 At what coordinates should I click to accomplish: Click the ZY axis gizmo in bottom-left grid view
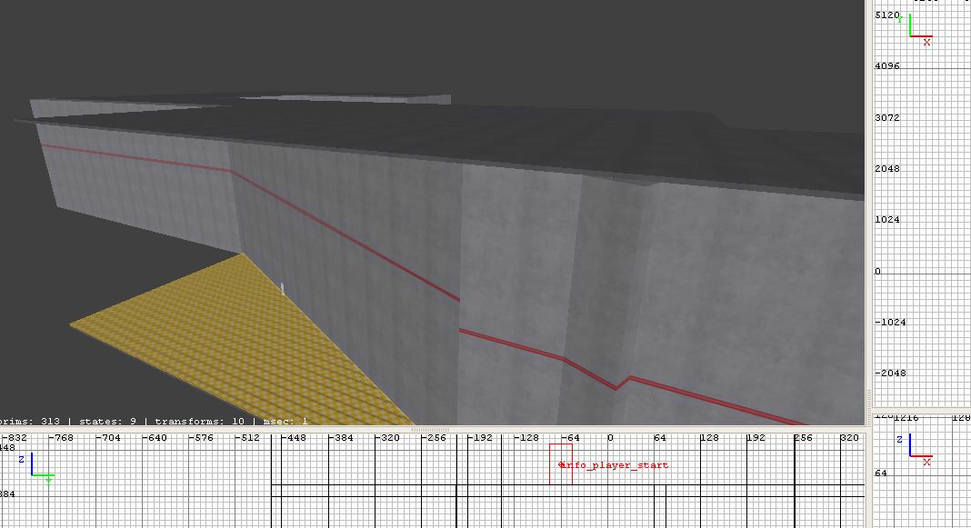[x=38, y=470]
